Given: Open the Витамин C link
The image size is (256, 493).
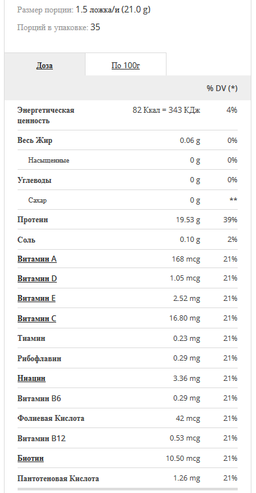Looking at the screenshot, I should 37,319.
